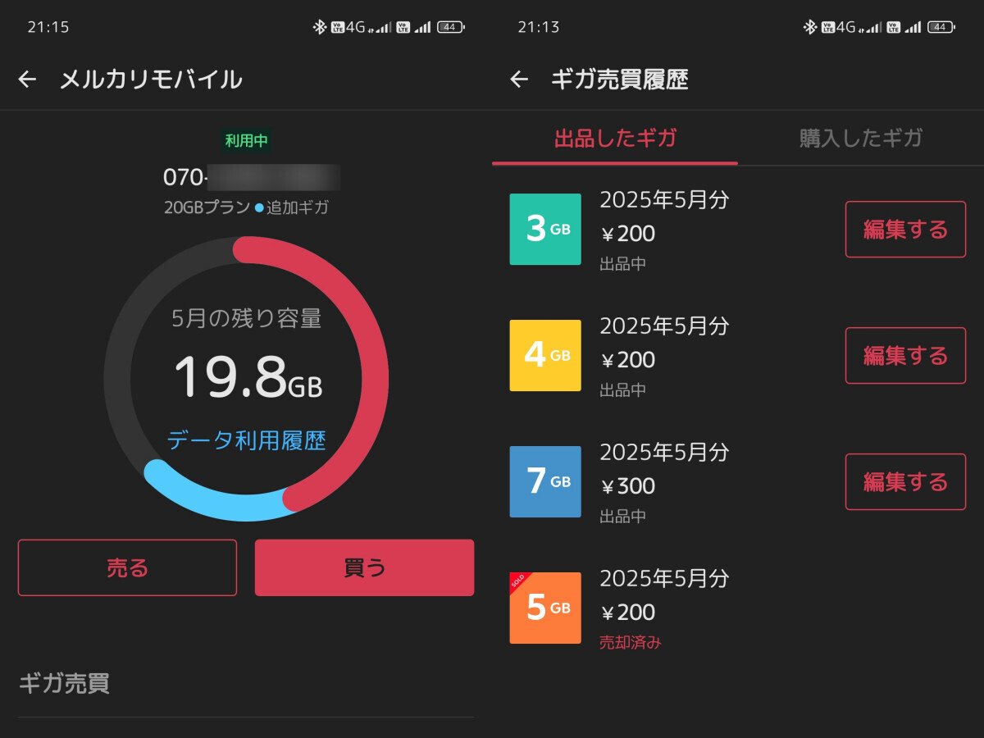Tap the ¥300 price on 7GB listing
The width and height of the screenshot is (984, 738).
pos(628,486)
